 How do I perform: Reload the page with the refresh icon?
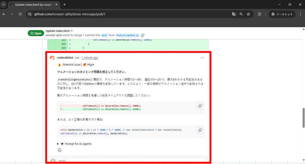[x=20, y=14]
